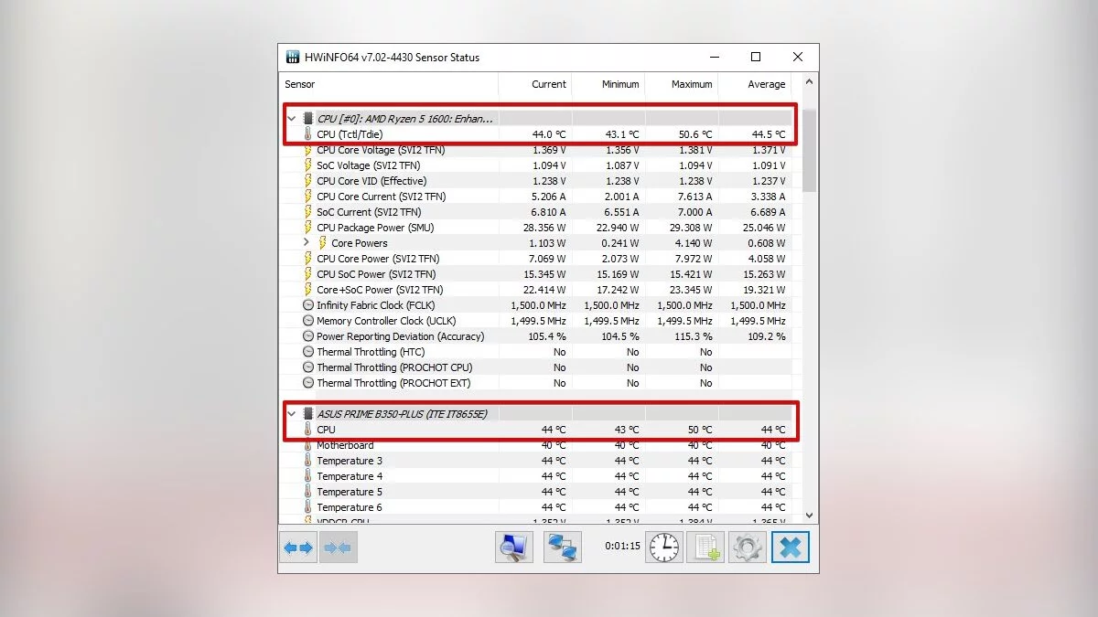
Task: Select CPU Core Power (SVI2 TFN) row
Action: click(536, 259)
